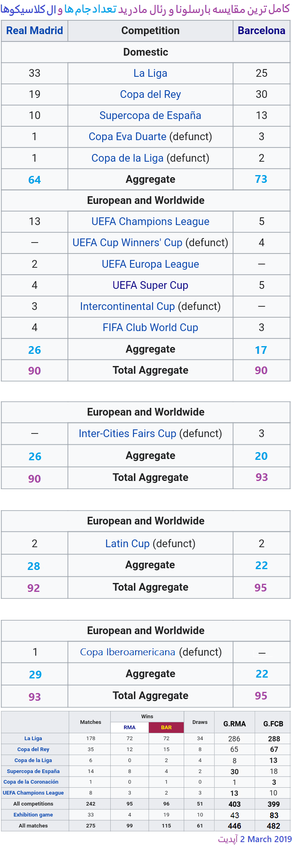292x847 pixels.
Task: Click the UEFA Super Cup link
Action: (150, 285)
